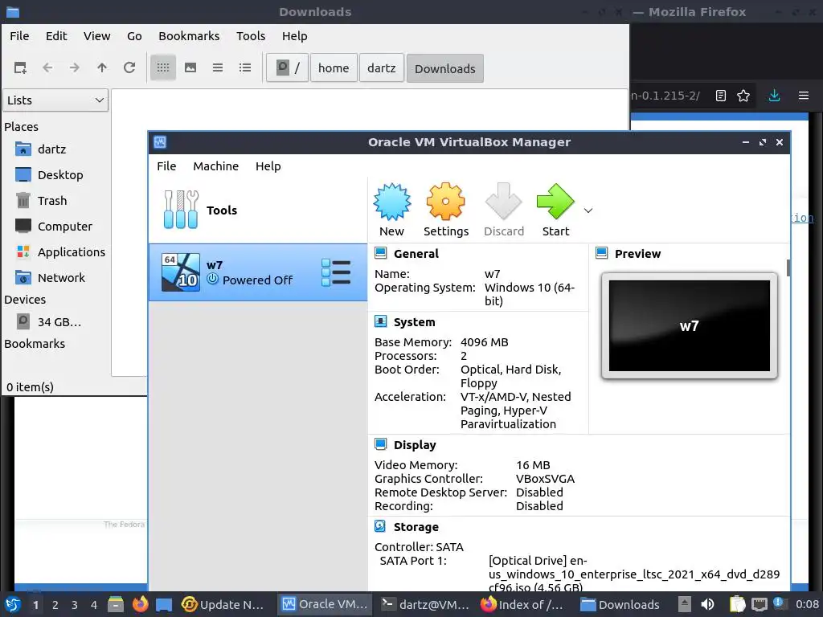Open Settings gear for w7 machine

coord(445,210)
